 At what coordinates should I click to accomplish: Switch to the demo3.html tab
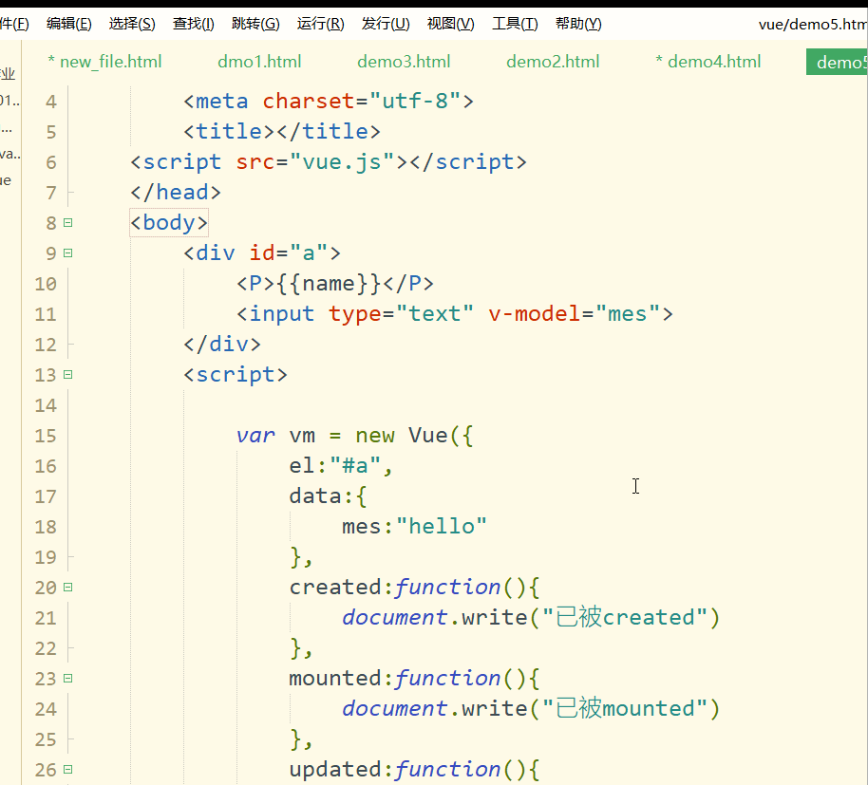coord(405,62)
